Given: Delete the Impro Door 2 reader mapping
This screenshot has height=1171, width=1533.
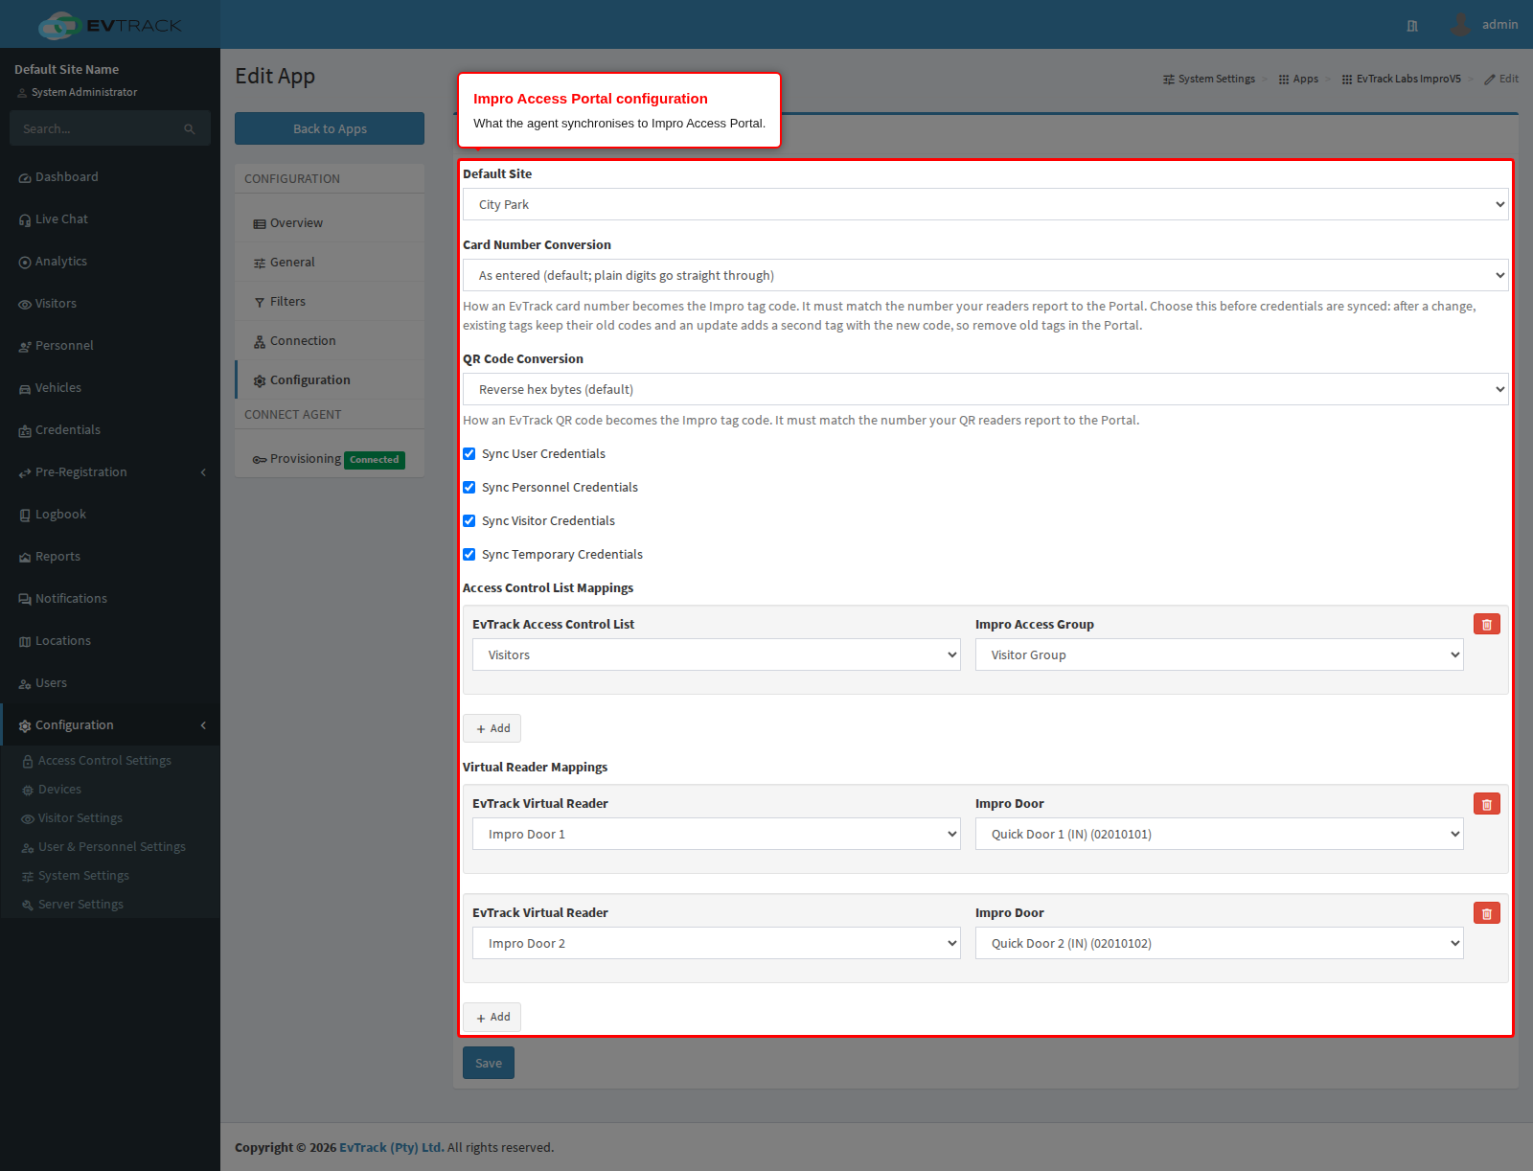Looking at the screenshot, I should click(x=1487, y=913).
